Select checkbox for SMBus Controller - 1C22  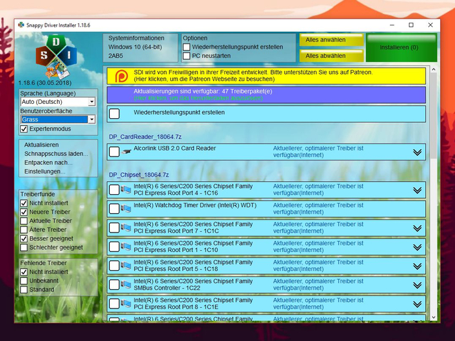114,284
